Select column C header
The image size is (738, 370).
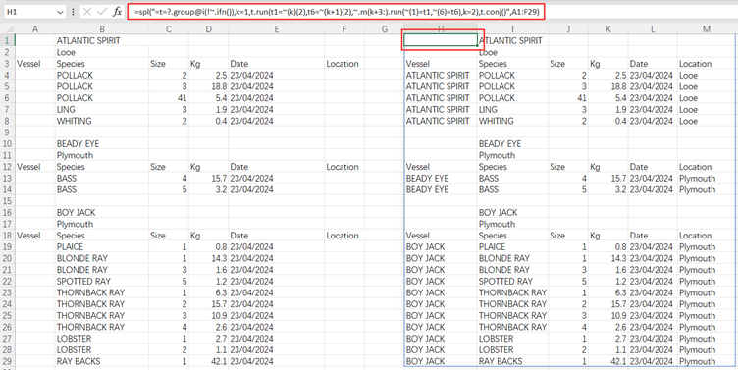pyautogui.click(x=169, y=29)
